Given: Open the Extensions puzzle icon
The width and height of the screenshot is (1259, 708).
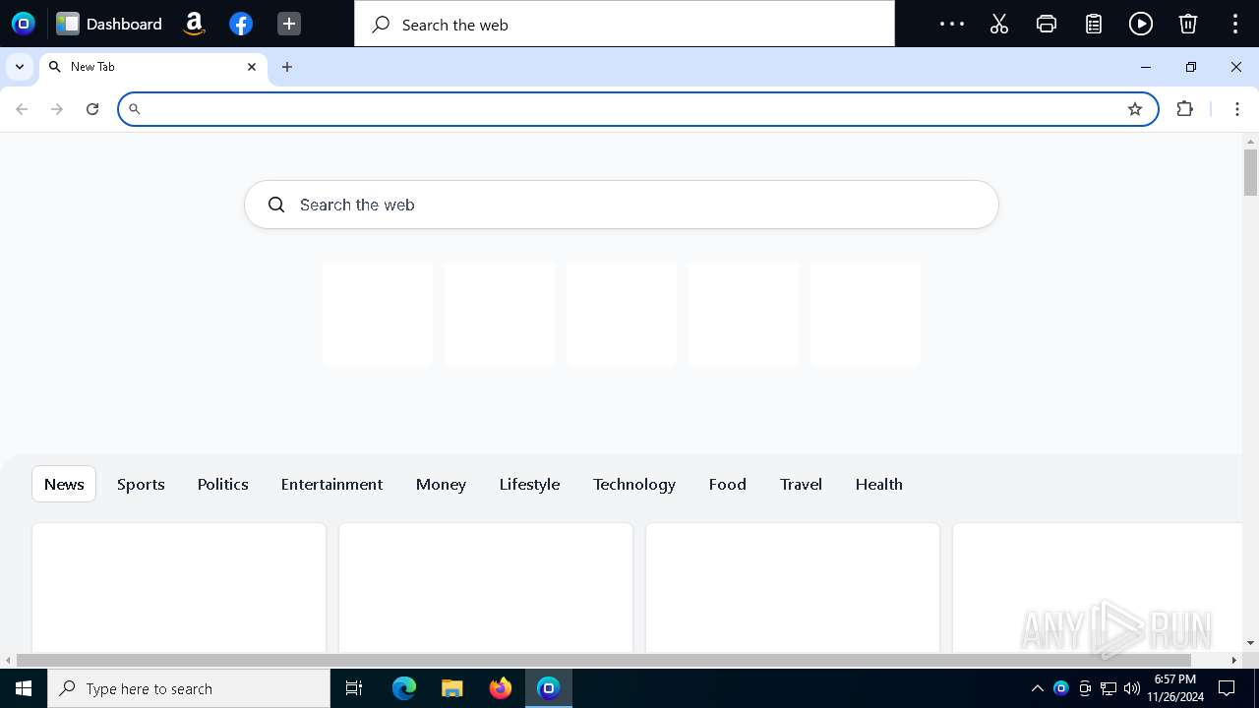Looking at the screenshot, I should [x=1185, y=109].
